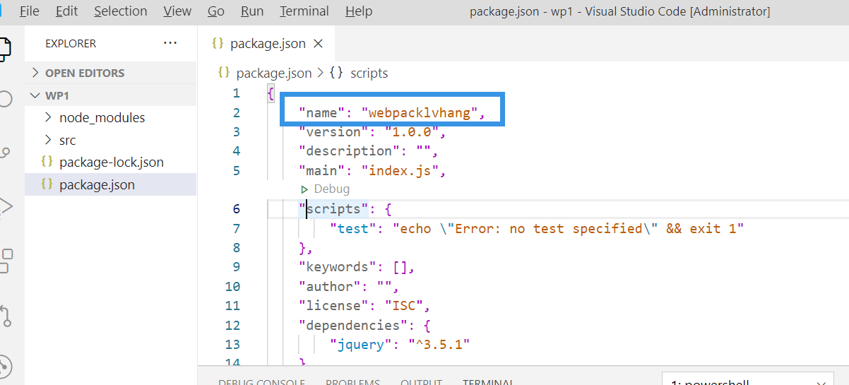Open the File menu
This screenshot has height=385, width=849.
point(29,11)
